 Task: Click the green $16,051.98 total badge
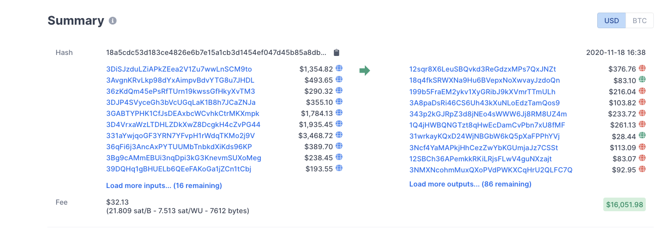(x=625, y=204)
